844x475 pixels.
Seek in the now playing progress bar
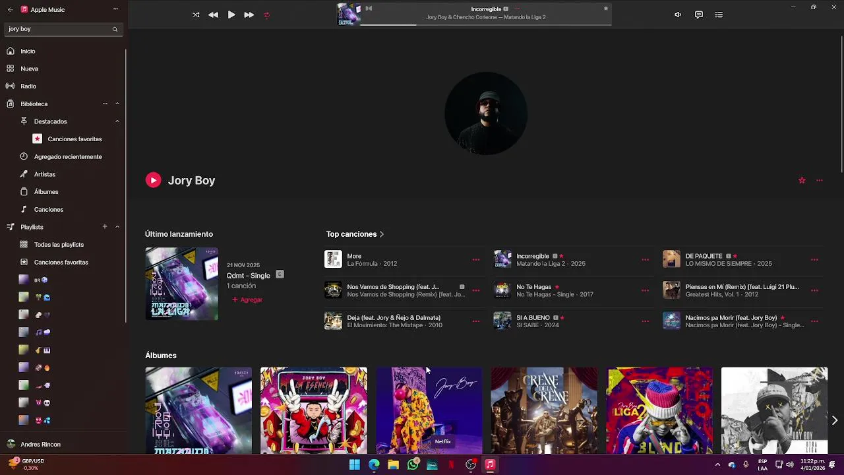(x=485, y=25)
